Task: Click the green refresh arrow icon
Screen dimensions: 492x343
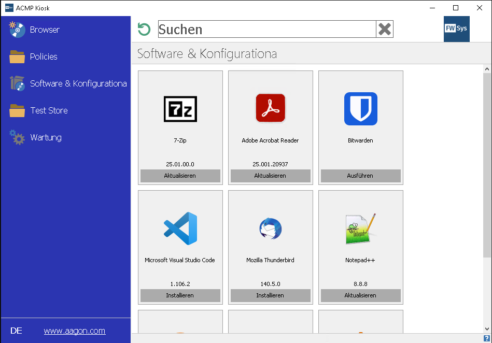Action: pos(144,30)
